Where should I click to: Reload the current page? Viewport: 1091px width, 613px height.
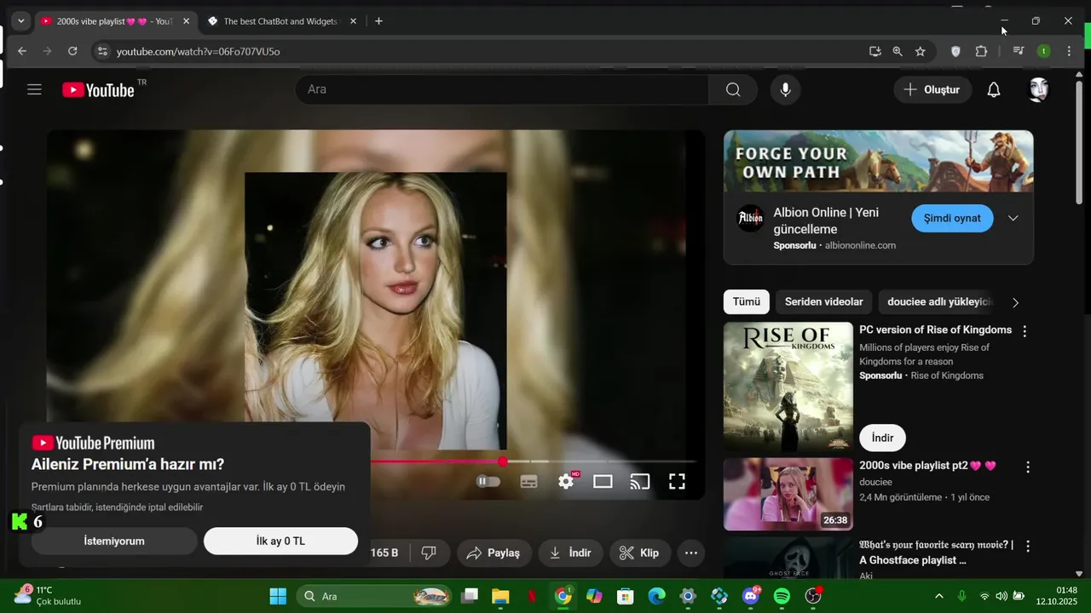[72, 51]
